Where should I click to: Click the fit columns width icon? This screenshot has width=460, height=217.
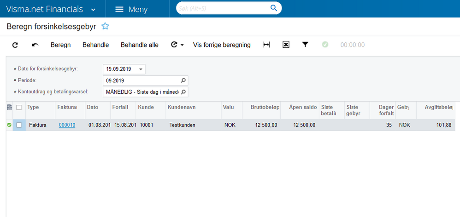[266, 45]
